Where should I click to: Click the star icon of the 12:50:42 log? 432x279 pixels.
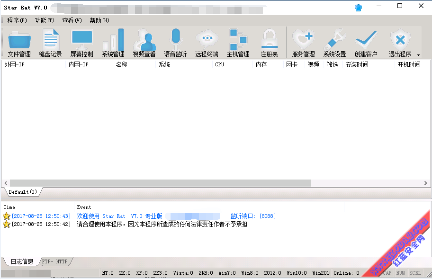pyautogui.click(x=6, y=224)
